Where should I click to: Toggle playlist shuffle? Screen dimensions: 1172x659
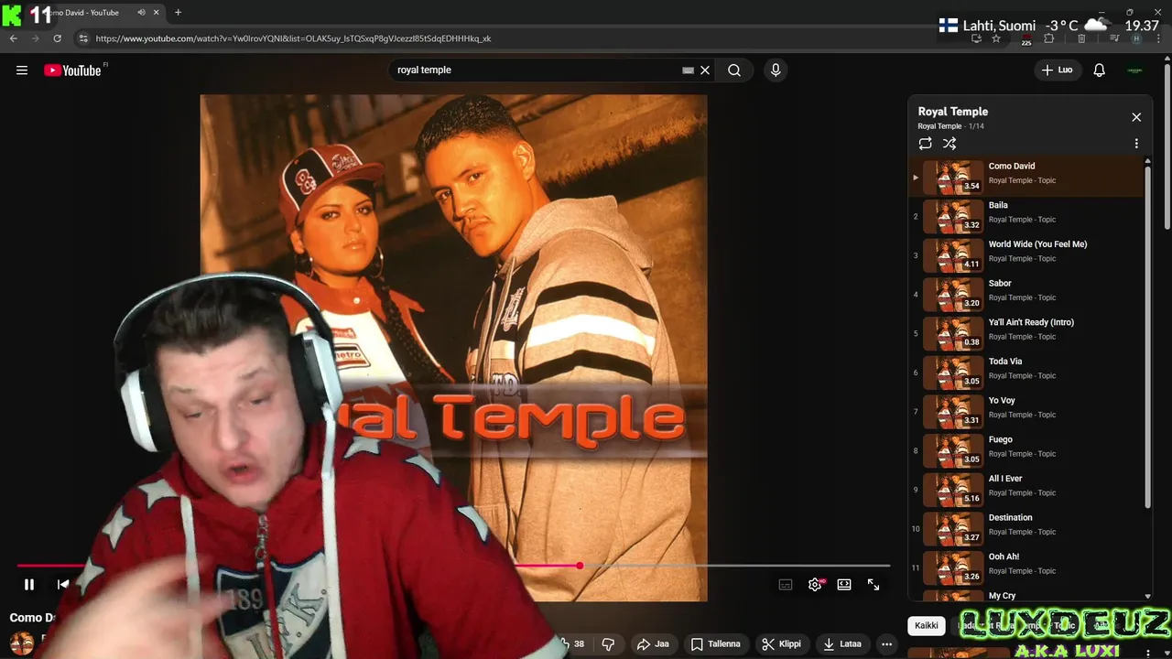click(x=950, y=144)
